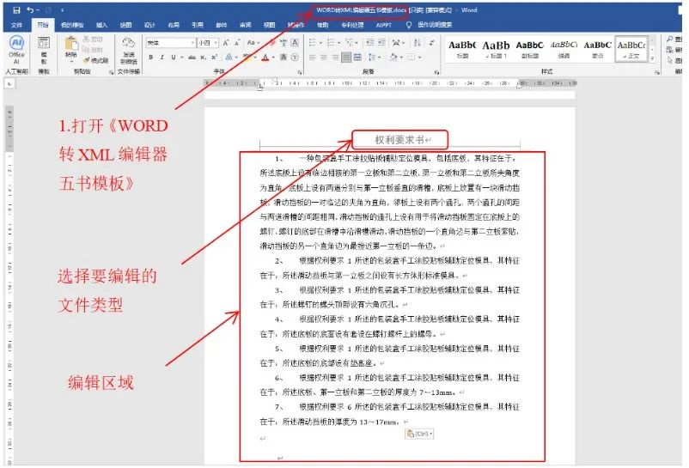Click the 权利要求书 header text

[400, 140]
